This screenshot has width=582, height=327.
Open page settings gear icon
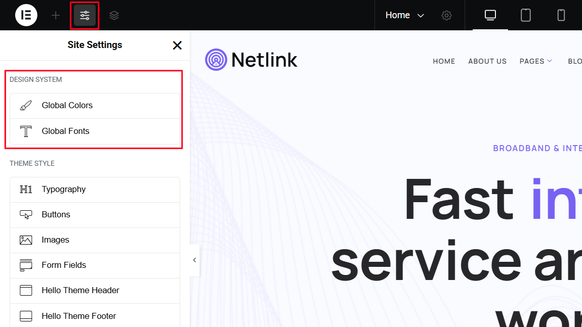tap(446, 15)
